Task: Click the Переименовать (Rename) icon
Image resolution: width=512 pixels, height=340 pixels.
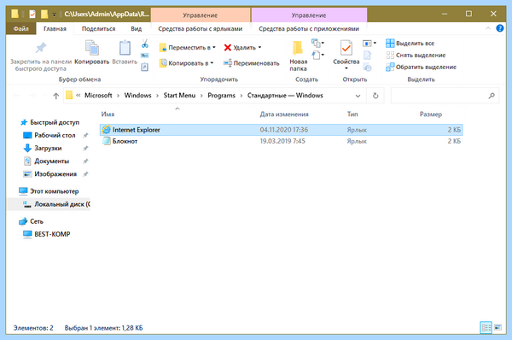Action: (x=228, y=63)
